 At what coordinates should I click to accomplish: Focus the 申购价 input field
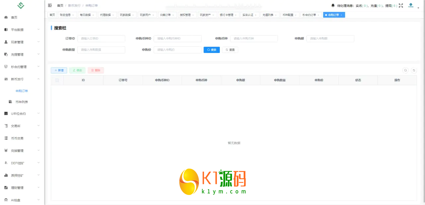pyautogui.click(x=178, y=50)
